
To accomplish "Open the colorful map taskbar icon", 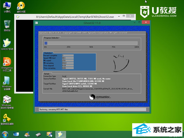I will pos(49,134).
